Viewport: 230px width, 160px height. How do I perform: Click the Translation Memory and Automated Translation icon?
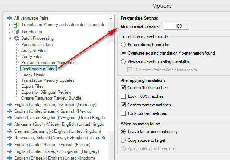coord(16,25)
